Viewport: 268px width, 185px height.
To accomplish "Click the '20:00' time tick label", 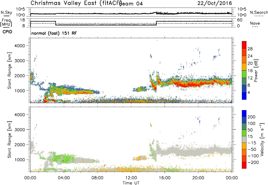I will (x=198, y=178).
